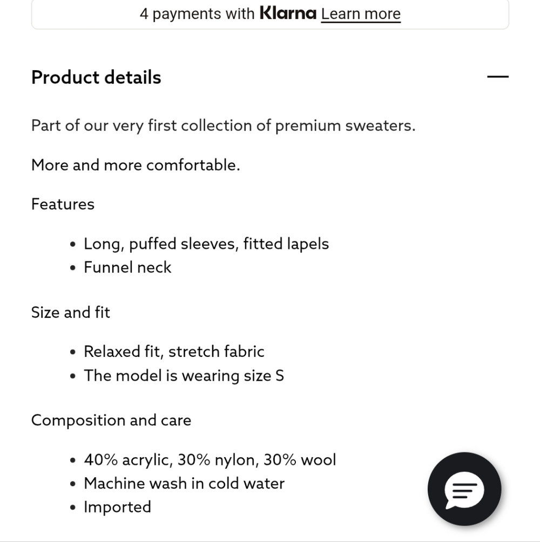
Task: Select the Product details heading
Action: [x=96, y=77]
